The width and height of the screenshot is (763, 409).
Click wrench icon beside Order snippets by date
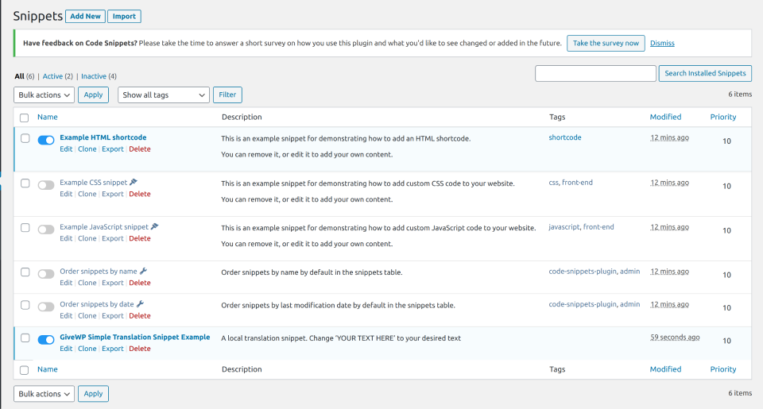tap(140, 304)
